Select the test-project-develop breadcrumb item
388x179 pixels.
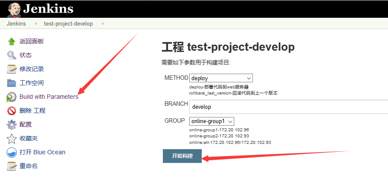68,24
